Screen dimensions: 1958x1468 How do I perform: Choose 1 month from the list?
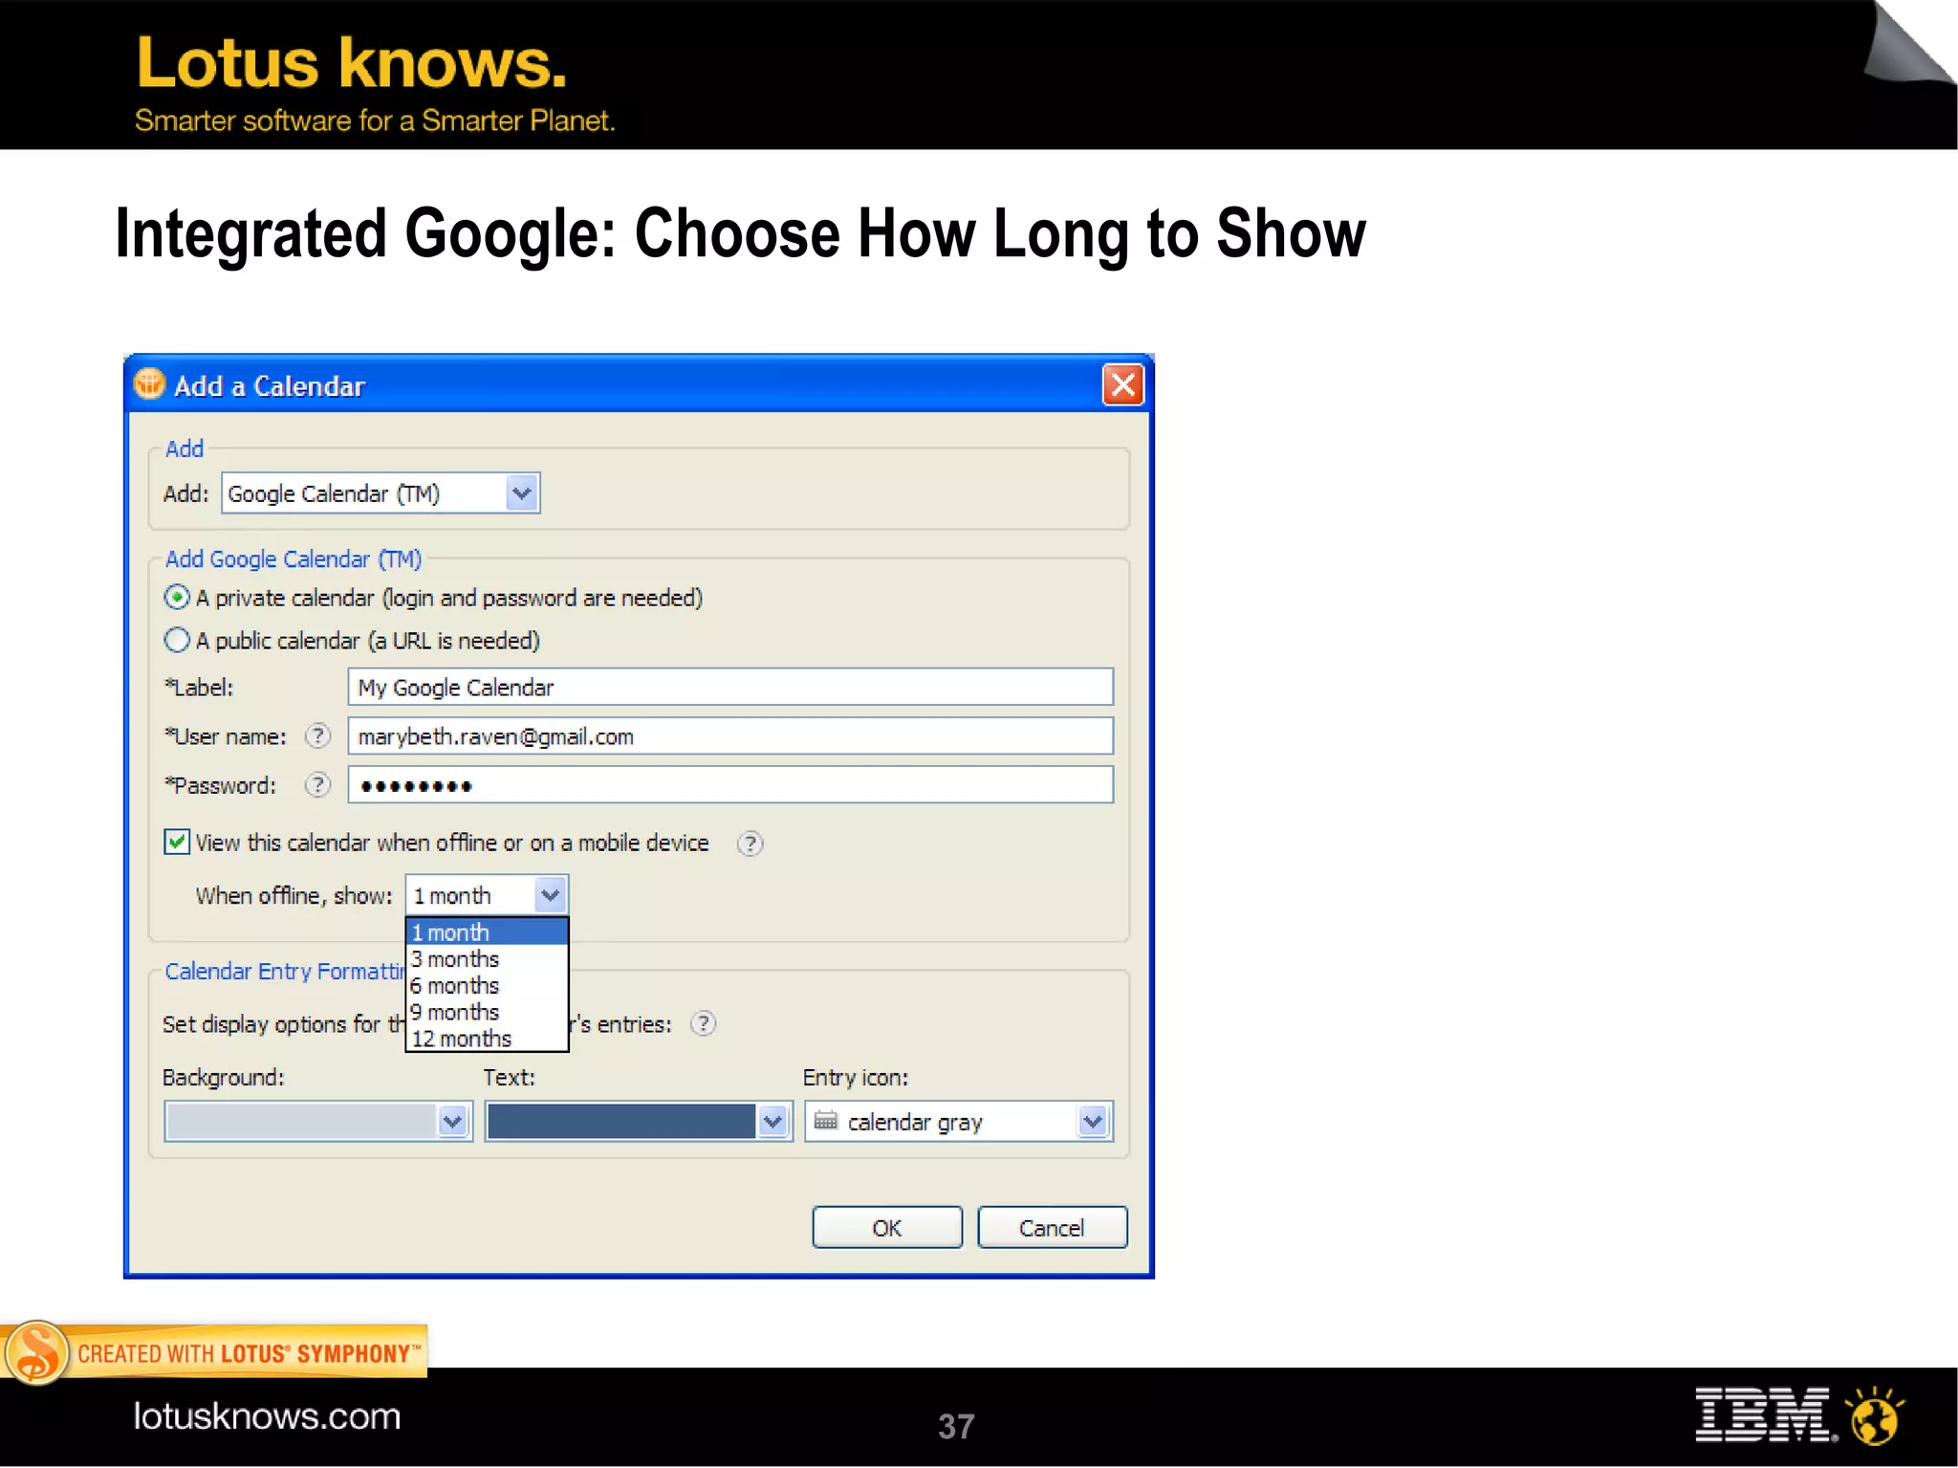click(488, 931)
